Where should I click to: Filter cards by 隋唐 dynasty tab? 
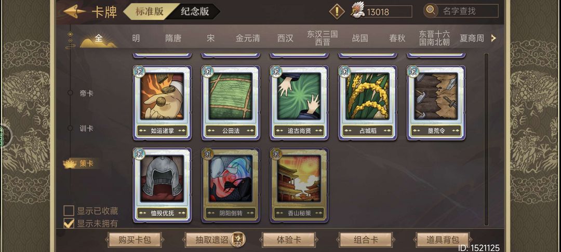pos(173,38)
